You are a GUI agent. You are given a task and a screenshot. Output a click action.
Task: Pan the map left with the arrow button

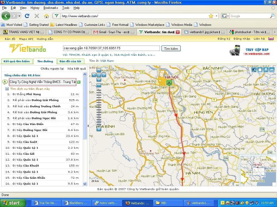[94, 75]
